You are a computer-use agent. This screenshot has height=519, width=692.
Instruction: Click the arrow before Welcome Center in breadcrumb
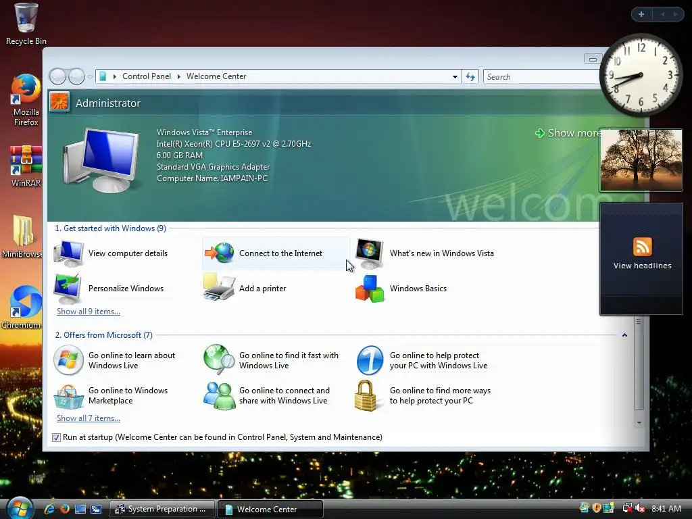coord(178,77)
